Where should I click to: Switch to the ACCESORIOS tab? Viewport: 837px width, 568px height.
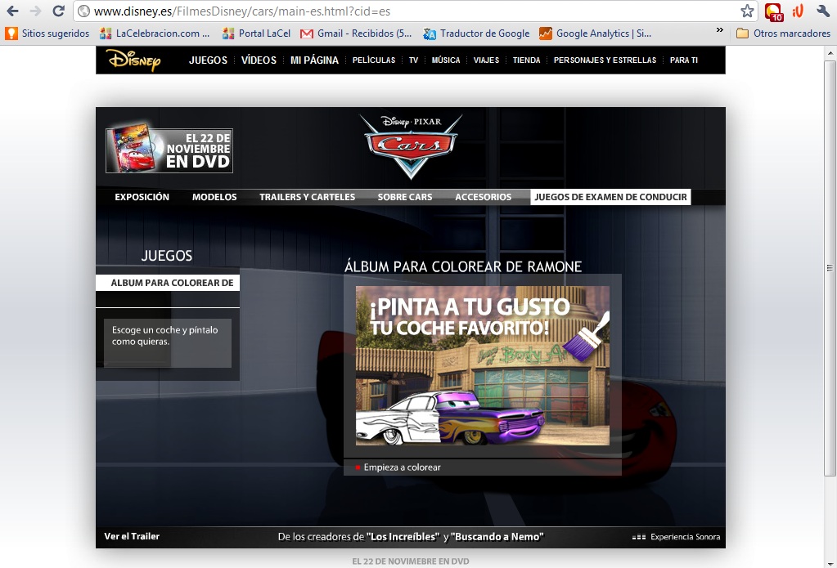click(483, 197)
